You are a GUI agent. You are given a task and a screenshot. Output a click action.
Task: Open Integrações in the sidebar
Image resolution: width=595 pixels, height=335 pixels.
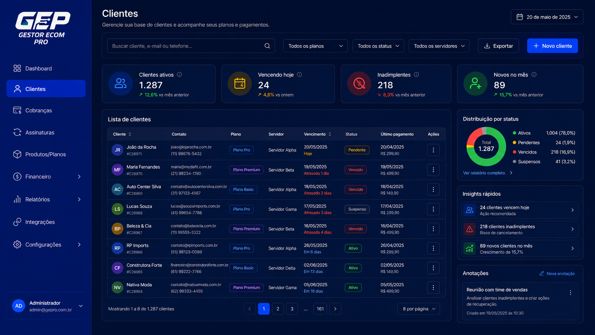(x=46, y=222)
